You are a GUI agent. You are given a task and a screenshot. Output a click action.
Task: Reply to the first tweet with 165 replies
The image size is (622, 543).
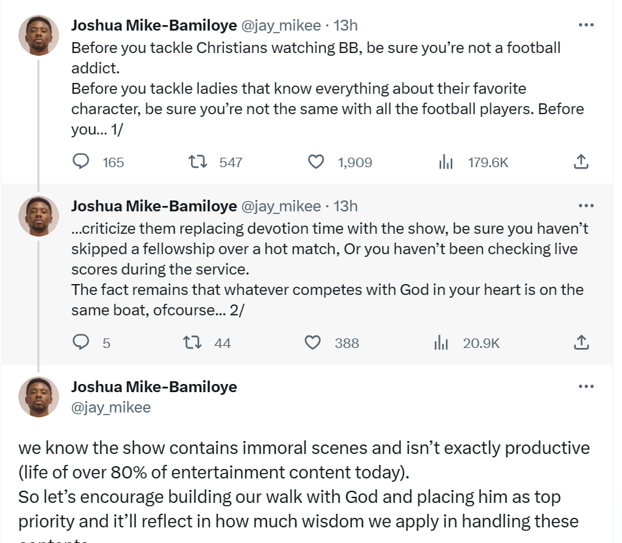pyautogui.click(x=81, y=162)
